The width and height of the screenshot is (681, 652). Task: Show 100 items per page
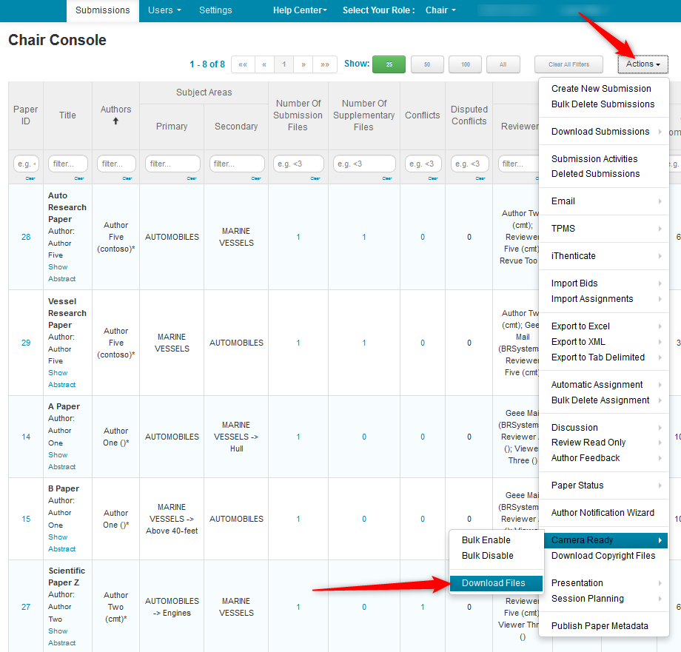(x=465, y=64)
